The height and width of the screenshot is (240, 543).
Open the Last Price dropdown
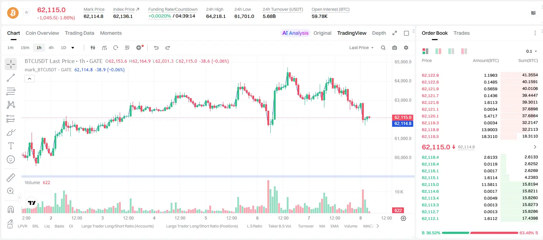pyautogui.click(x=361, y=48)
